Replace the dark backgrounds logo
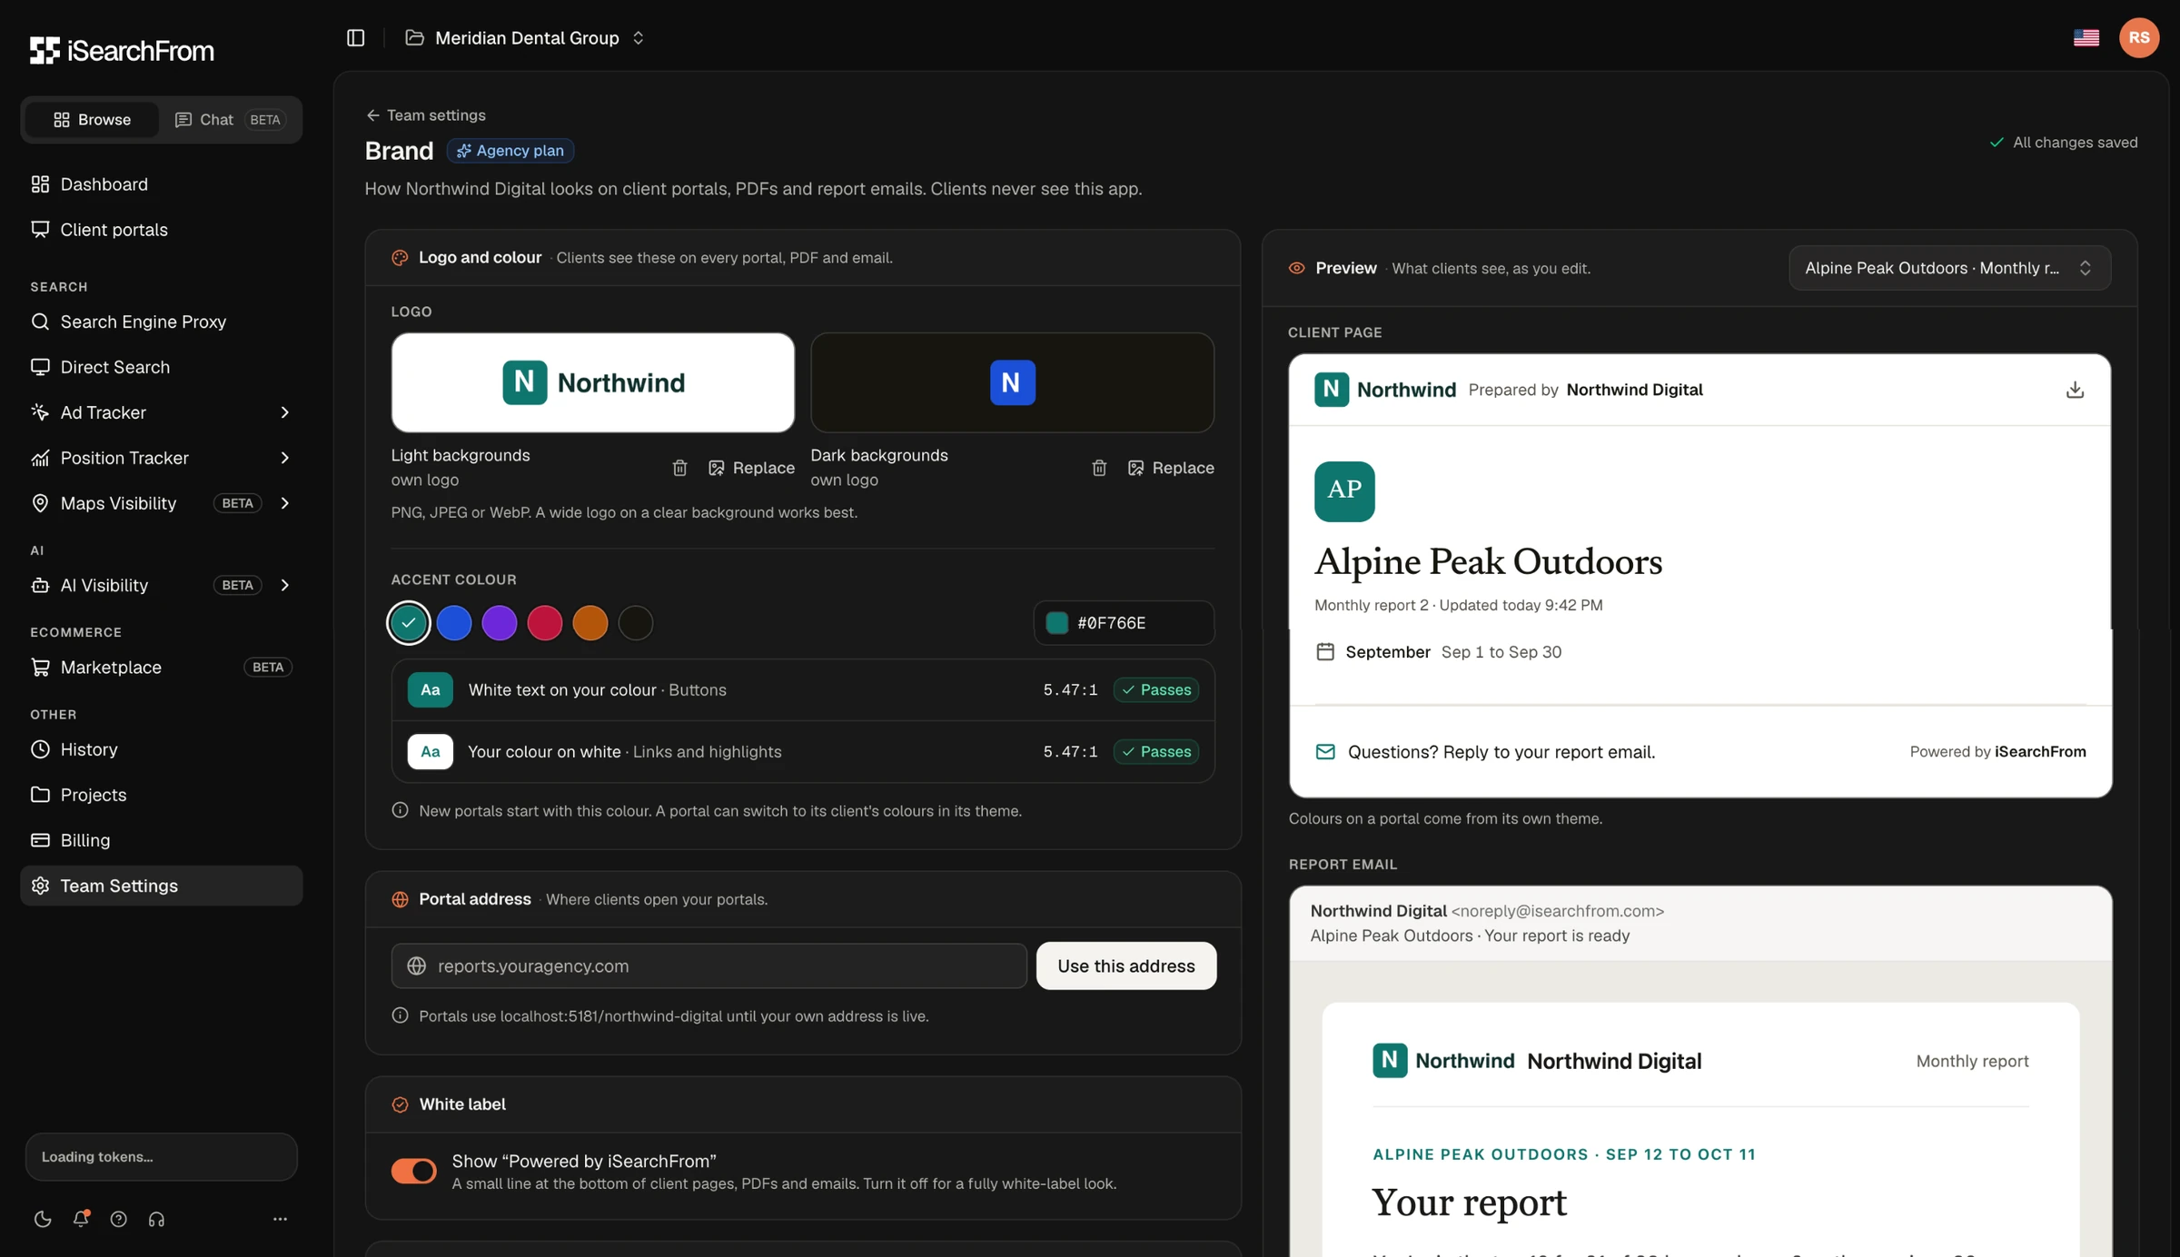Screen dimensions: 2180x1257 (x=1171, y=468)
